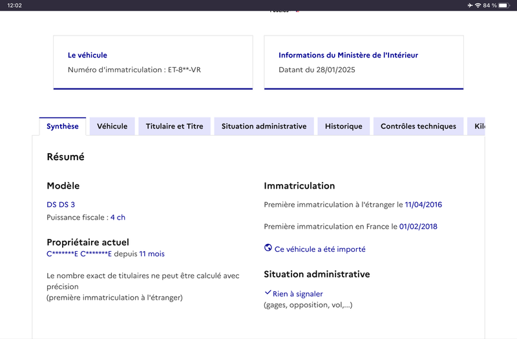The width and height of the screenshot is (517, 339).
Task: Select the Situation administrative tab
Action: pyautogui.click(x=264, y=126)
